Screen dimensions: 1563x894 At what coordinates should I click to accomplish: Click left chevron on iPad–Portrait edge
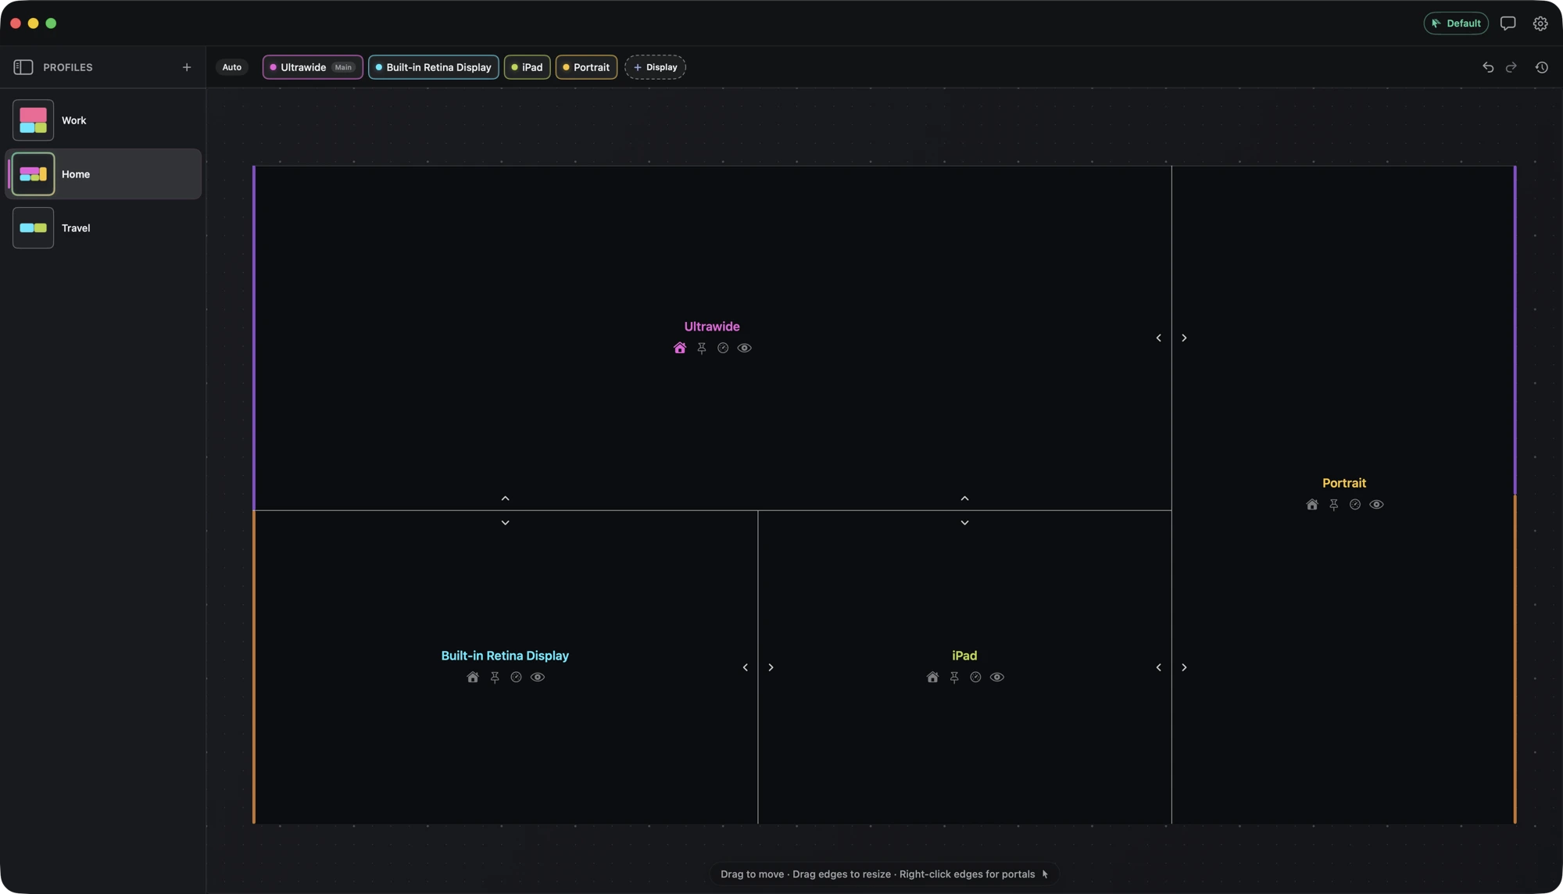coord(1159,668)
